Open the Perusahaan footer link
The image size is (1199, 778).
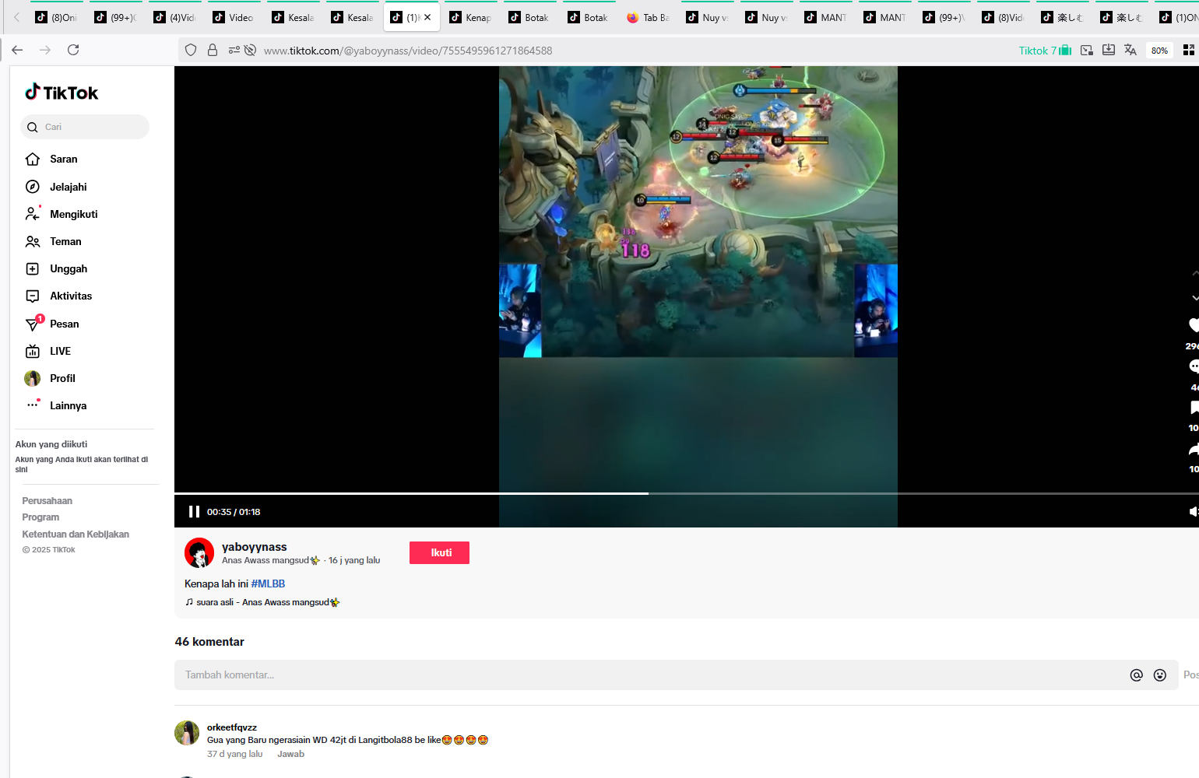[47, 501]
